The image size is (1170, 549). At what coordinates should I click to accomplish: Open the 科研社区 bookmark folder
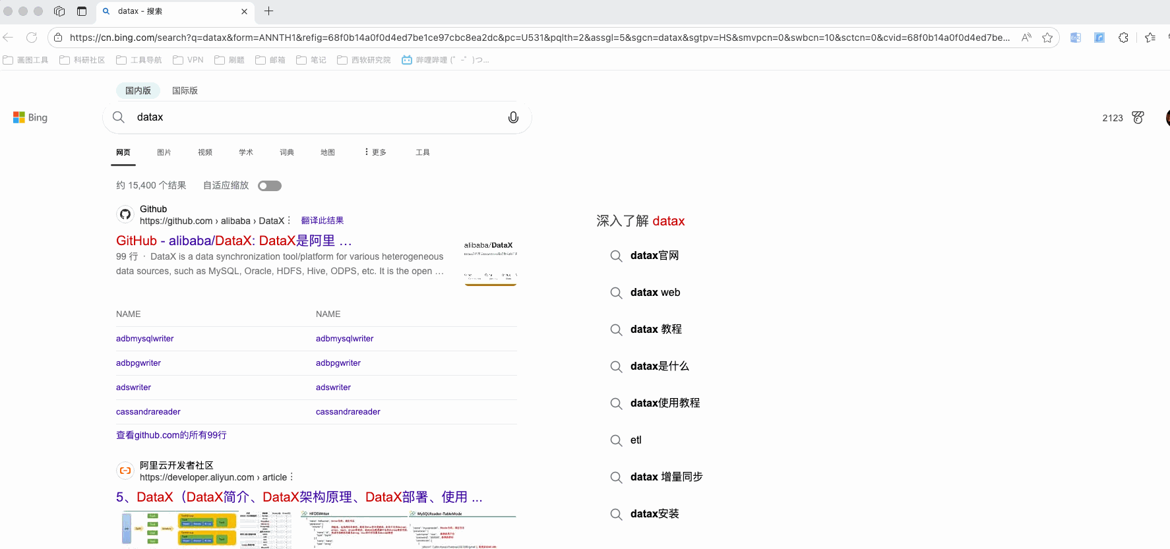pyautogui.click(x=82, y=60)
